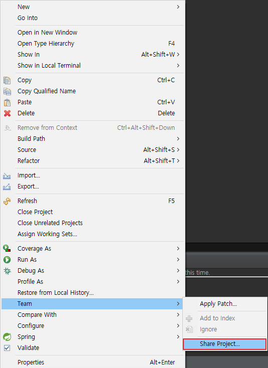Expand Show in Local Terminal submenu arrow
The width and height of the screenshot is (268, 368).
(x=178, y=66)
